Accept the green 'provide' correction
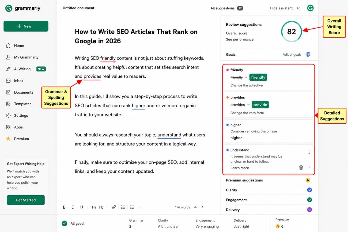 click(260, 105)
